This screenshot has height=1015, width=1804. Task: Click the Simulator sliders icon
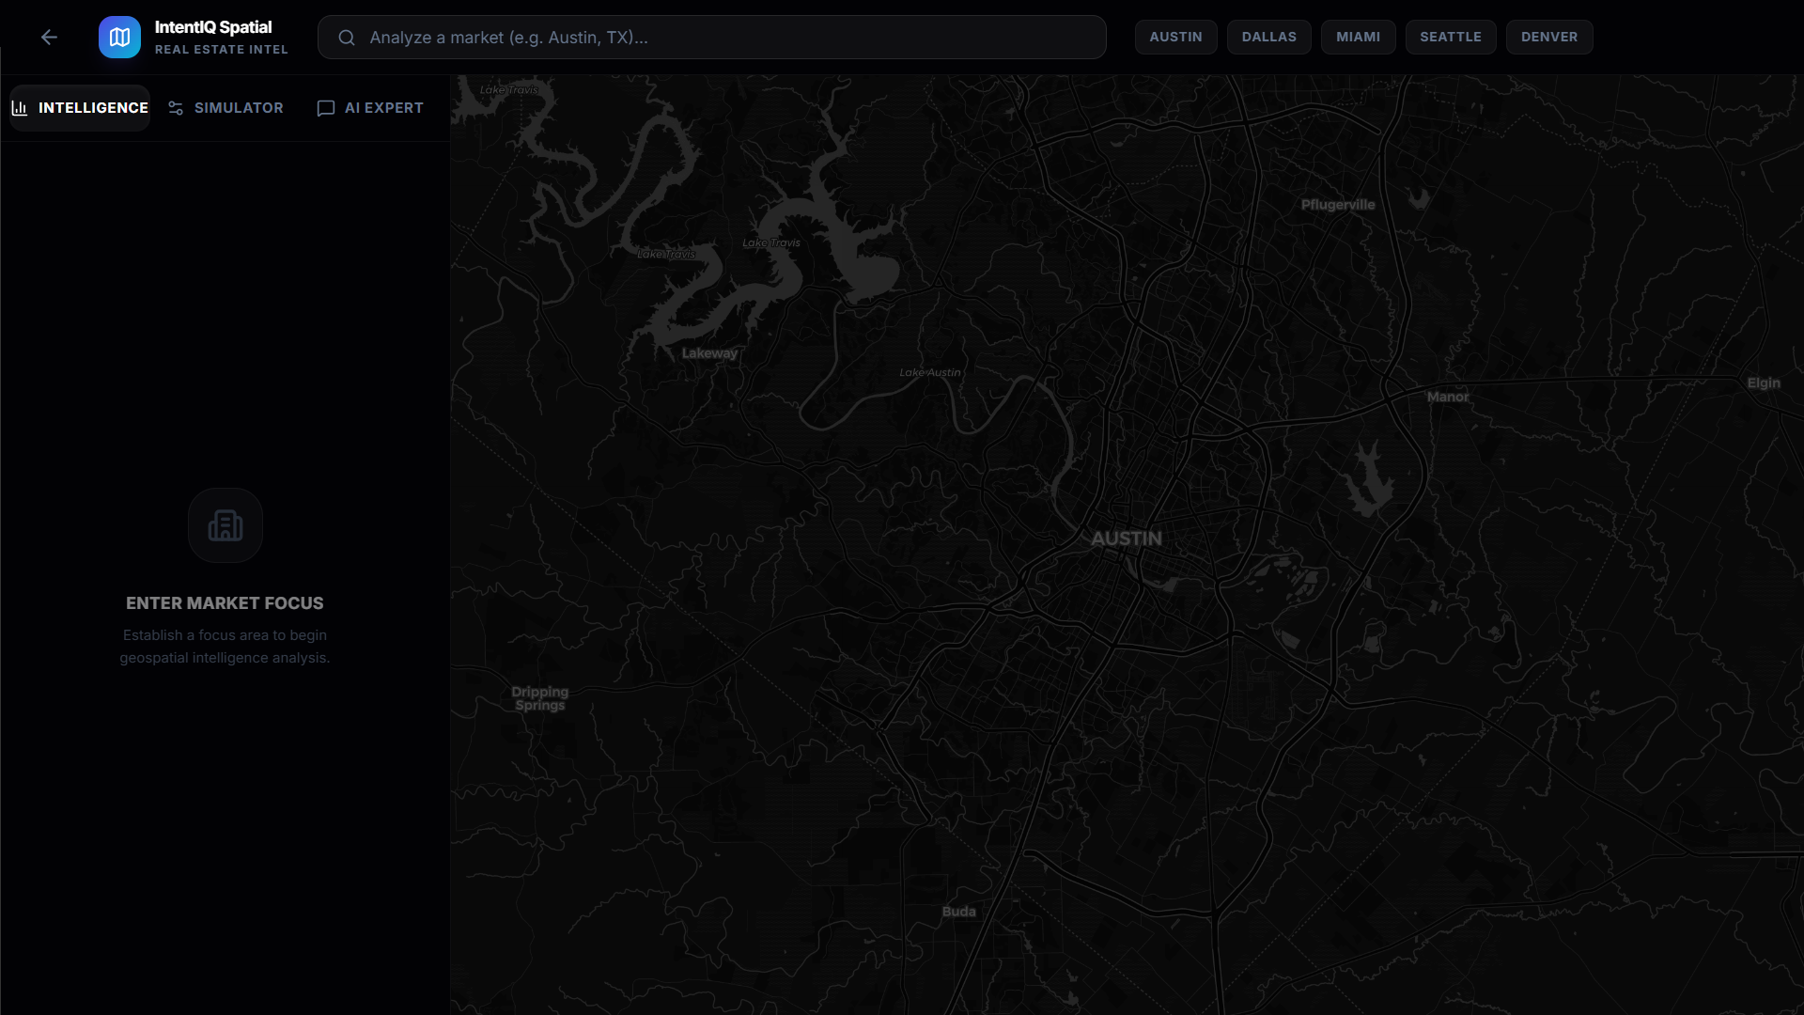point(176,108)
